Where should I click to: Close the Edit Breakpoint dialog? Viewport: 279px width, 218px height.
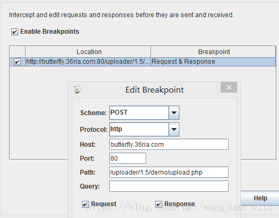229,87
